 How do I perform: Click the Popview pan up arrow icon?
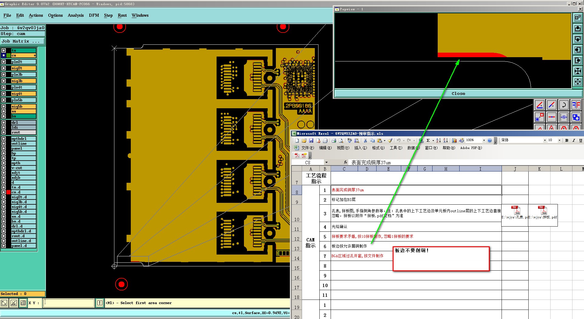[578, 29]
